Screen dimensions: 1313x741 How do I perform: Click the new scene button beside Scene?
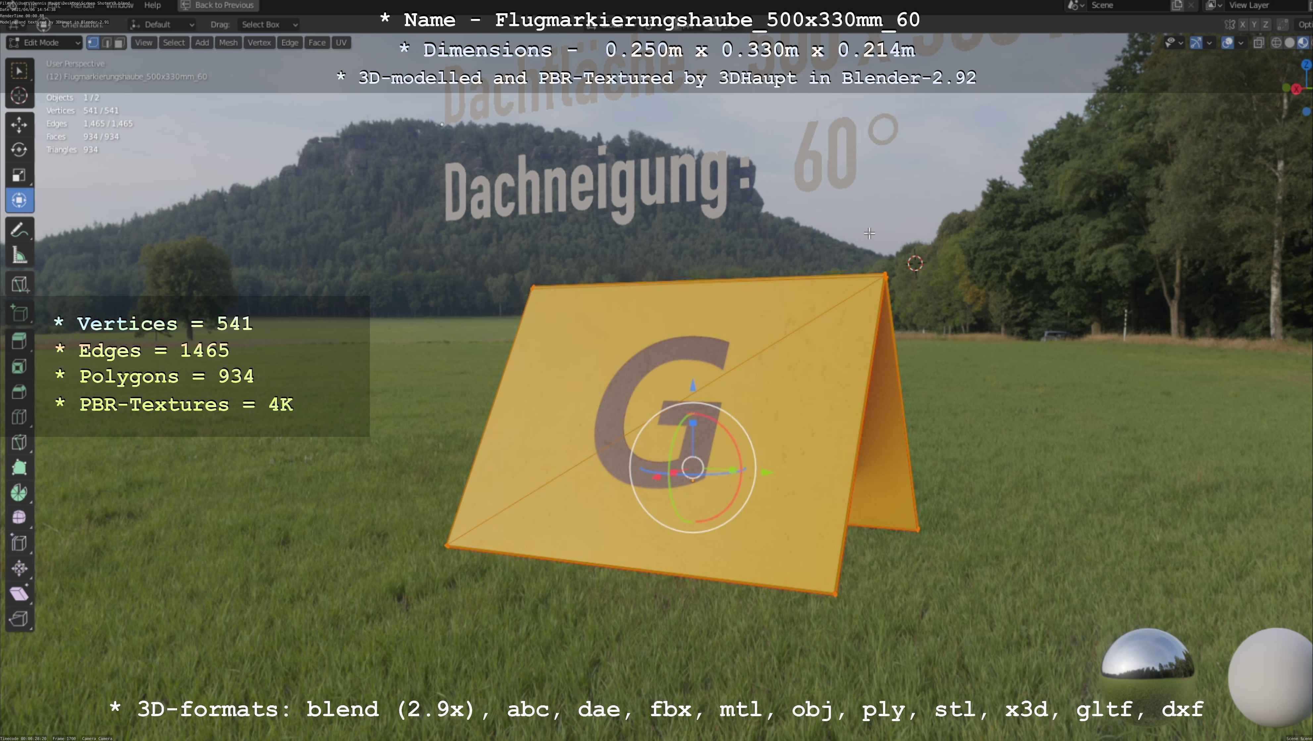1178,5
